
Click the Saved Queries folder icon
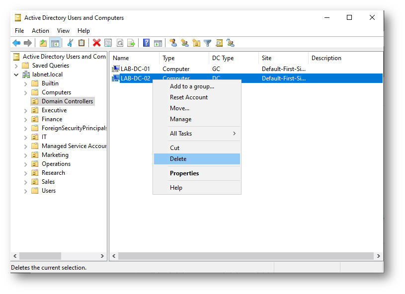click(25, 66)
